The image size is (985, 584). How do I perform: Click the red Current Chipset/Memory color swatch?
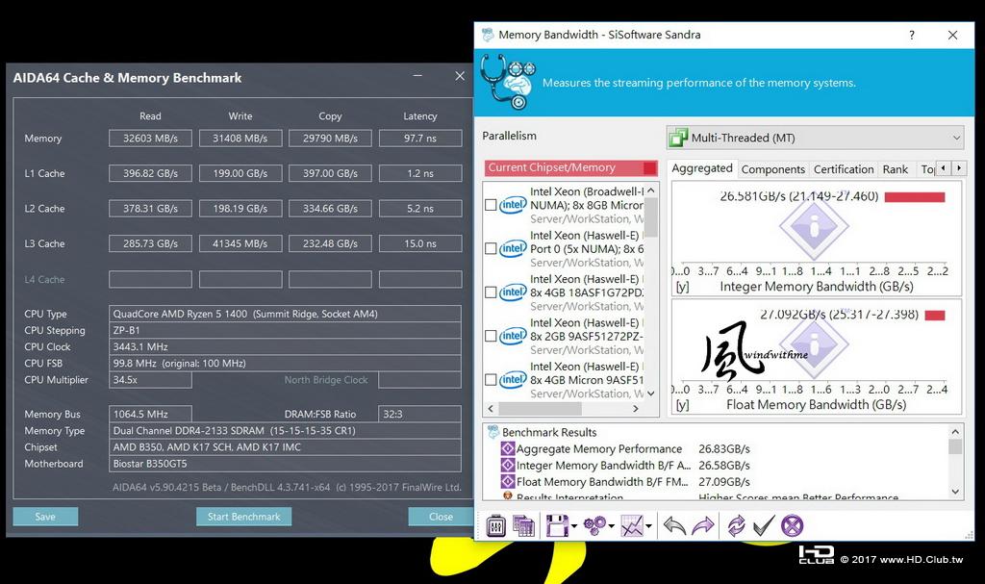[x=649, y=167]
